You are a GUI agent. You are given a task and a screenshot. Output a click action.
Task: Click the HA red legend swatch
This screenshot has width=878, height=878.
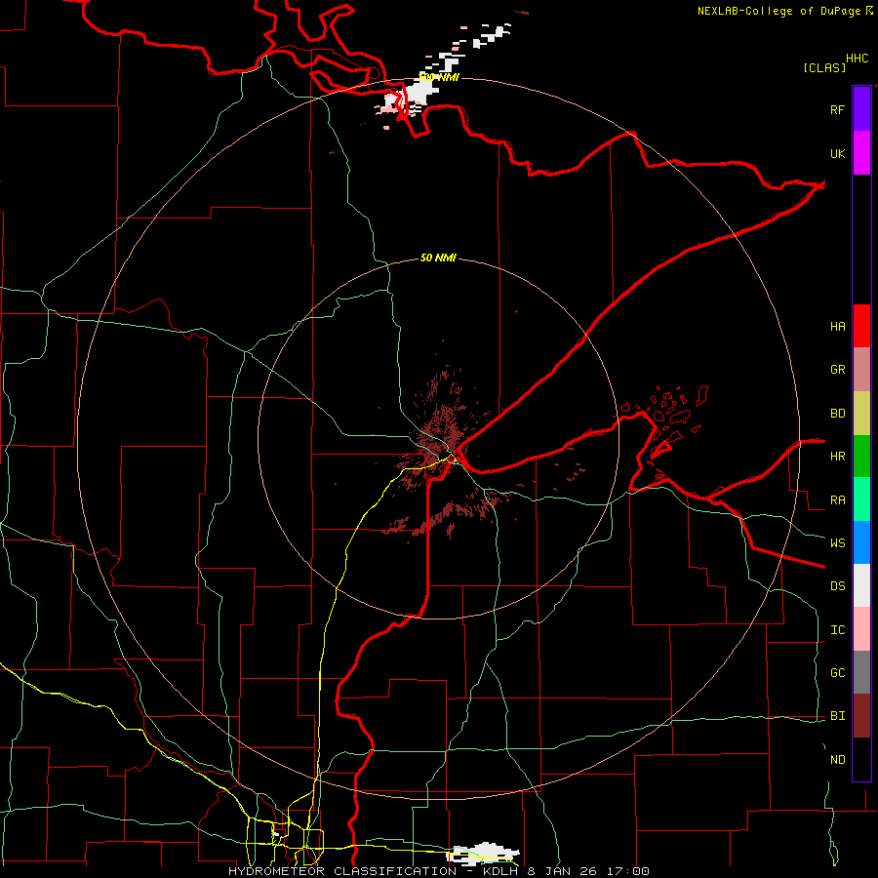pos(861,326)
